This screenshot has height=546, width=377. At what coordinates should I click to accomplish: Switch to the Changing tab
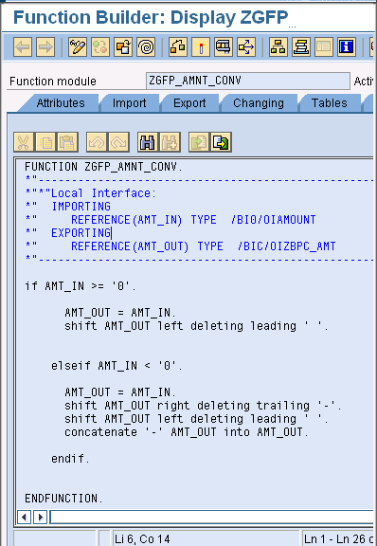259,103
